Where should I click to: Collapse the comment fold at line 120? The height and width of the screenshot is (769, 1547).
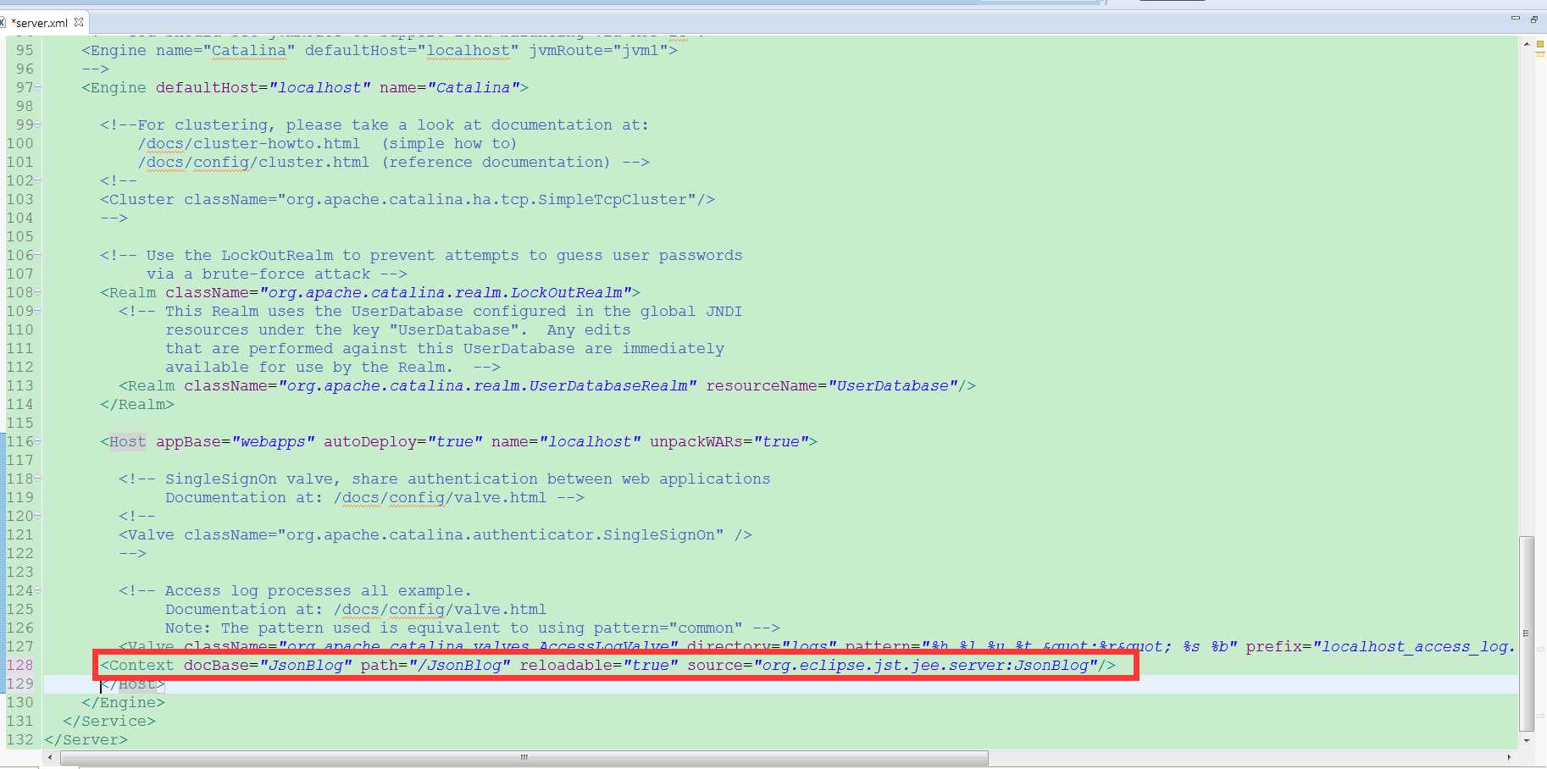(38, 516)
